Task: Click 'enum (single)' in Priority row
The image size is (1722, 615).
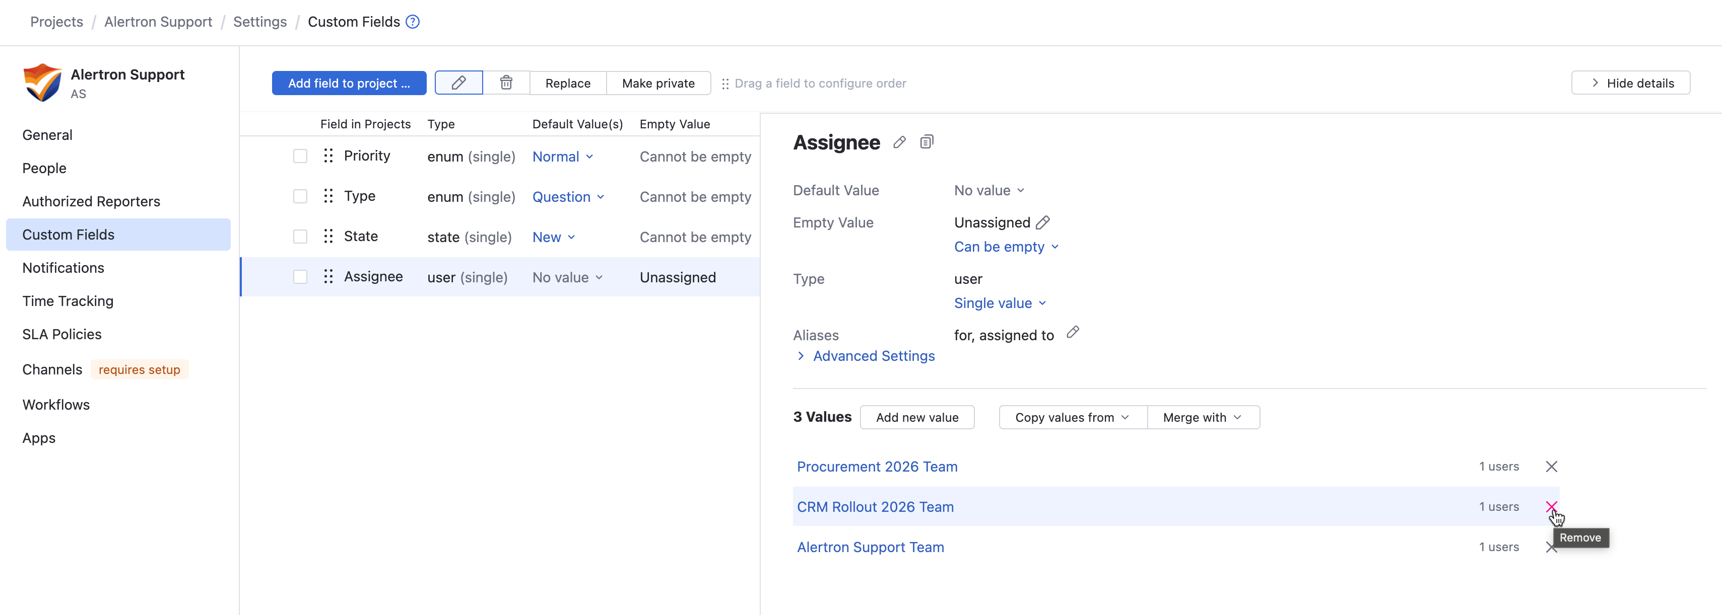Action: pyautogui.click(x=471, y=157)
